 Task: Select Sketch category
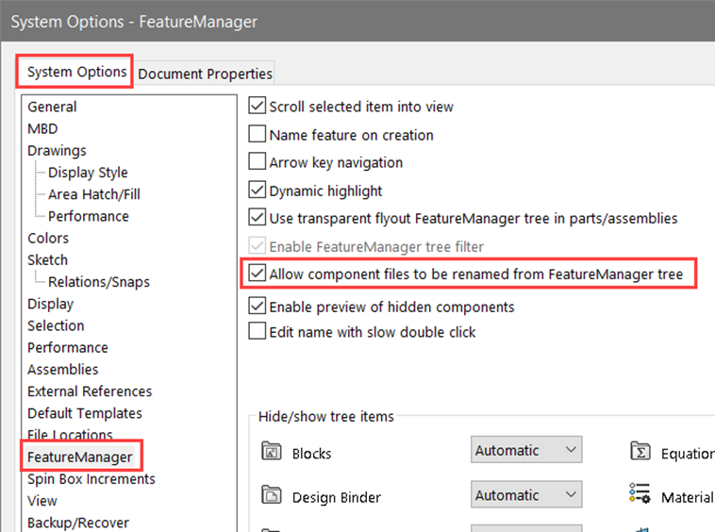pyautogui.click(x=47, y=259)
